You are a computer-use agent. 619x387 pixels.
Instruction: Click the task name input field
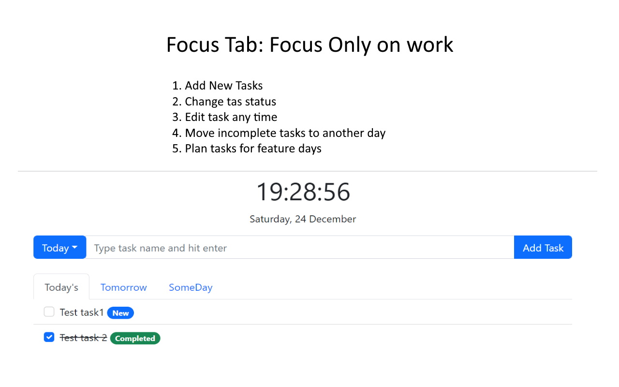coord(300,248)
